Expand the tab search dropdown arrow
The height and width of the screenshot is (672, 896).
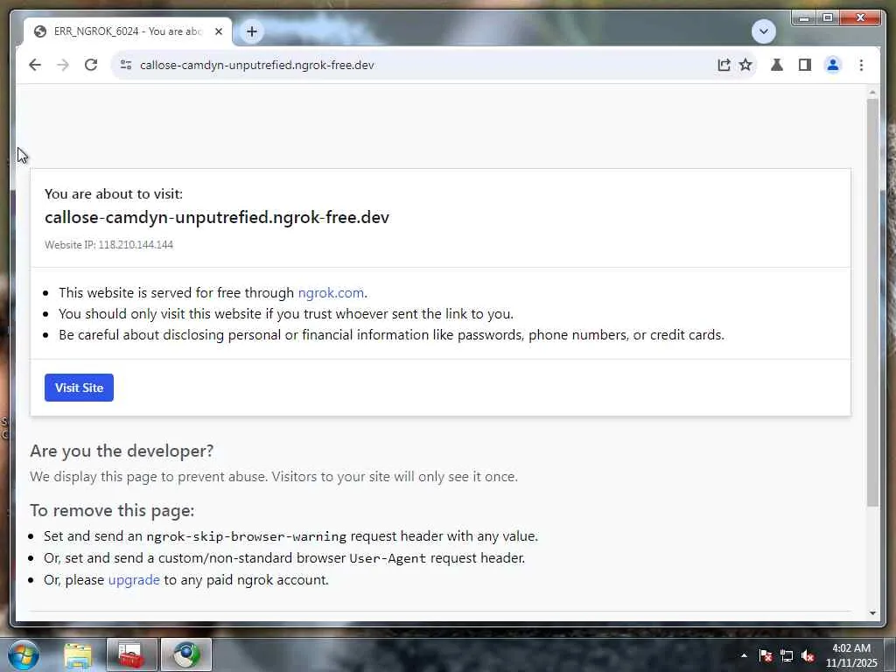pos(763,31)
